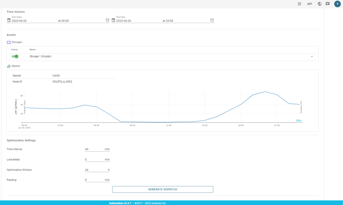Viewport: 343px width, 205px height.
Task: Click the rex logo in chart
Action: click(x=299, y=120)
